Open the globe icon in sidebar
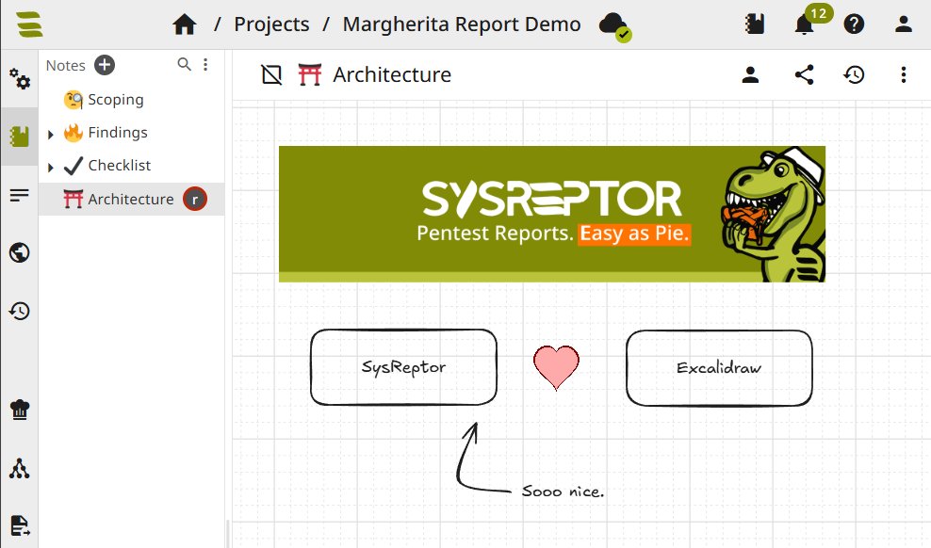Image resolution: width=931 pixels, height=548 pixels. [x=20, y=252]
